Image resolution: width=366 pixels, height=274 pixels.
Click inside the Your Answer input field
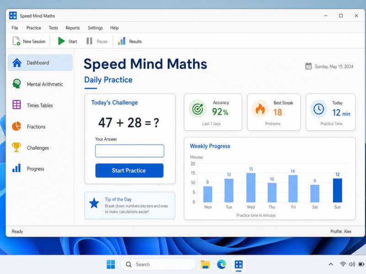pyautogui.click(x=129, y=151)
